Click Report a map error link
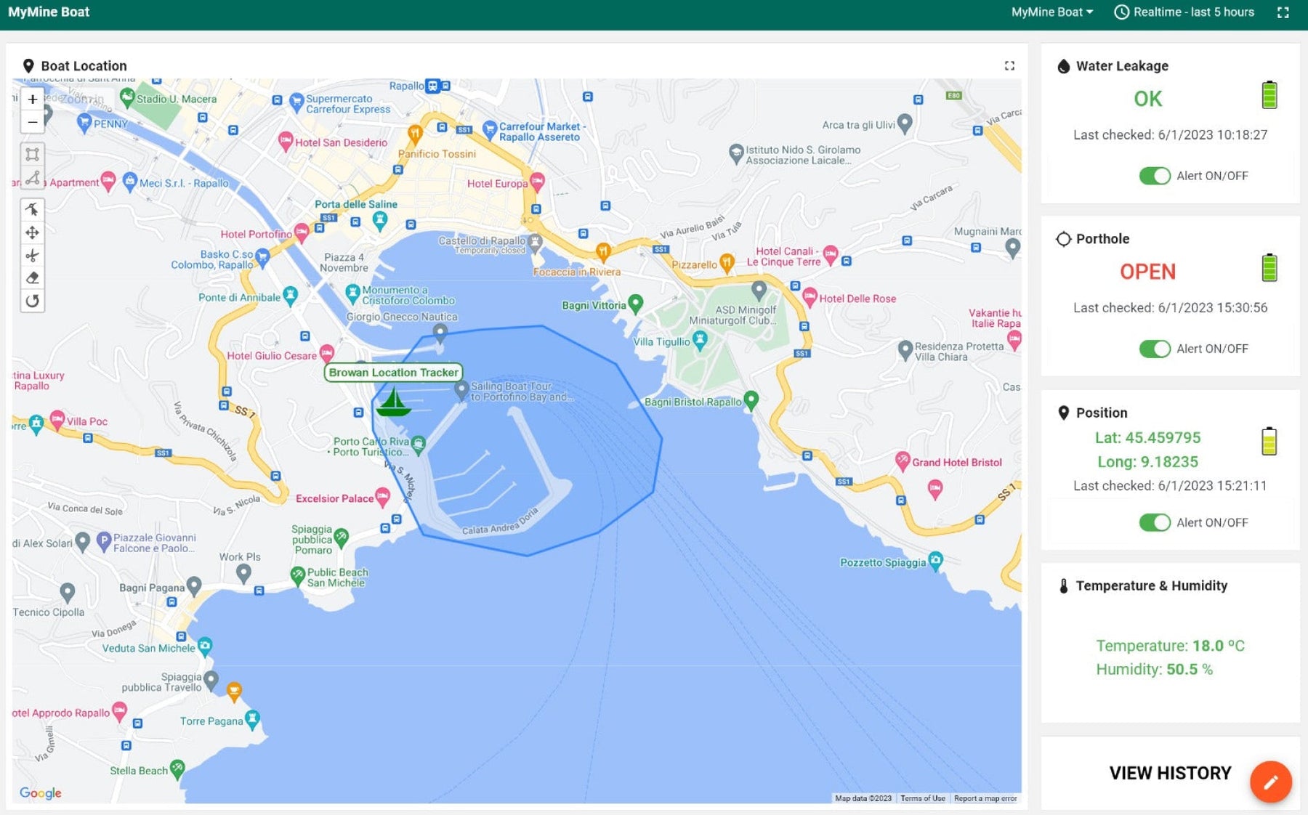Screen dimensions: 1308x815 pos(985,798)
